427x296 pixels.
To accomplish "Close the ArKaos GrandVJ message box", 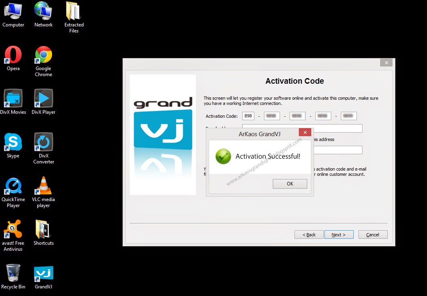I will tap(305, 132).
